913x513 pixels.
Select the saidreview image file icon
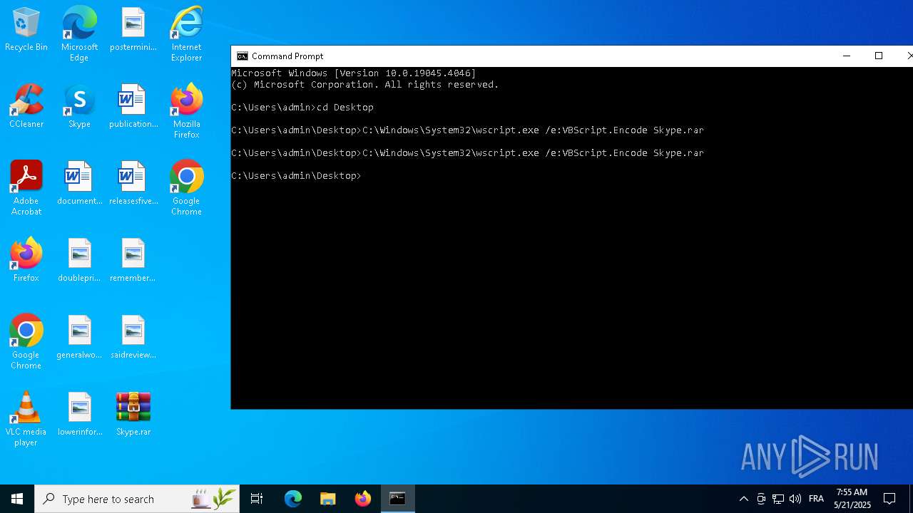click(x=133, y=338)
